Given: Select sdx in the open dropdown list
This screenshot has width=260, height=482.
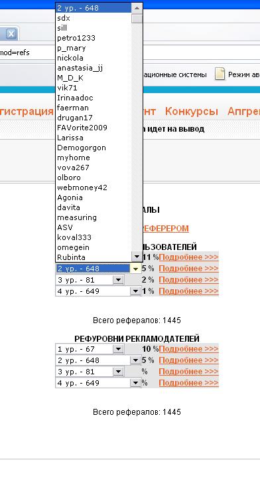Looking at the screenshot, I should tap(94, 18).
